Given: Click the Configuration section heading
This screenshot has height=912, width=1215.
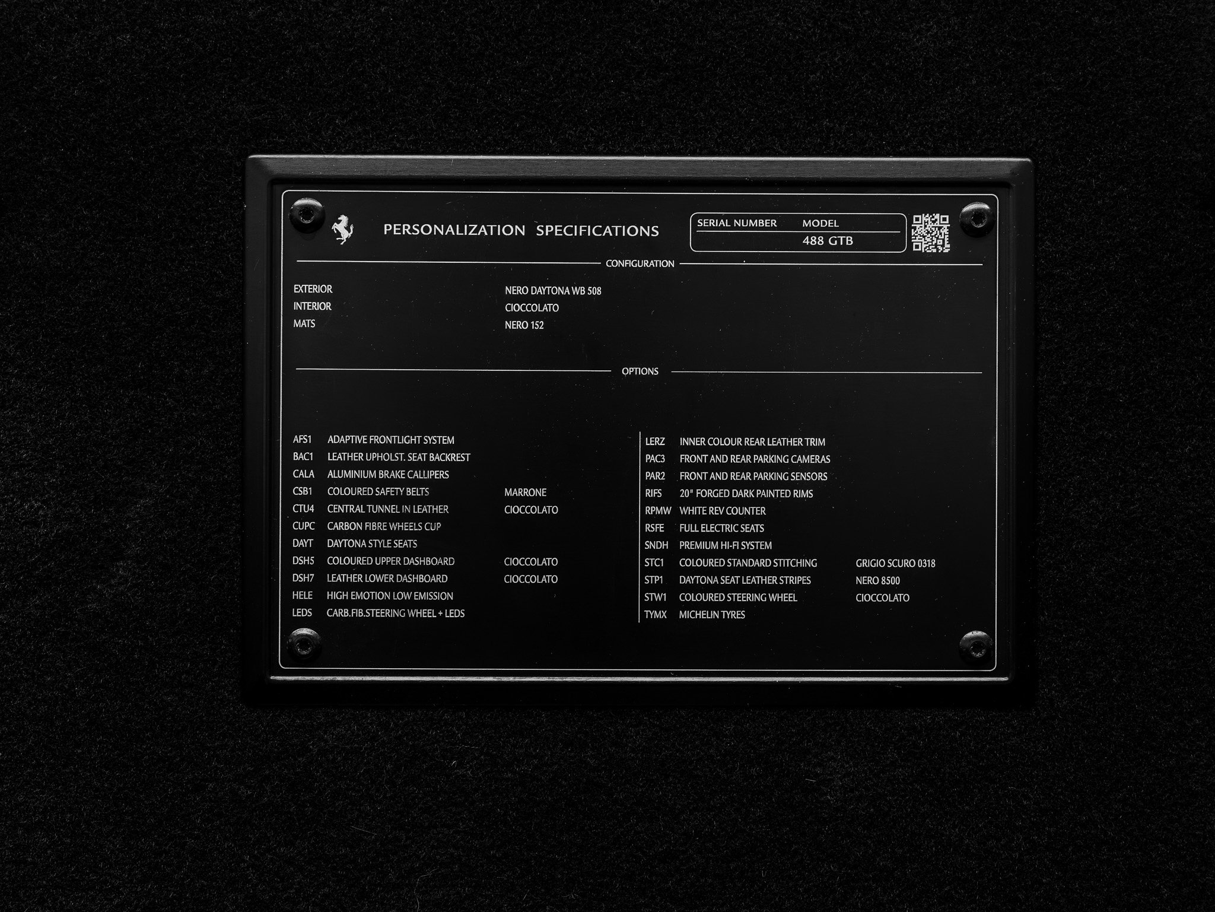Looking at the screenshot, I should [640, 263].
